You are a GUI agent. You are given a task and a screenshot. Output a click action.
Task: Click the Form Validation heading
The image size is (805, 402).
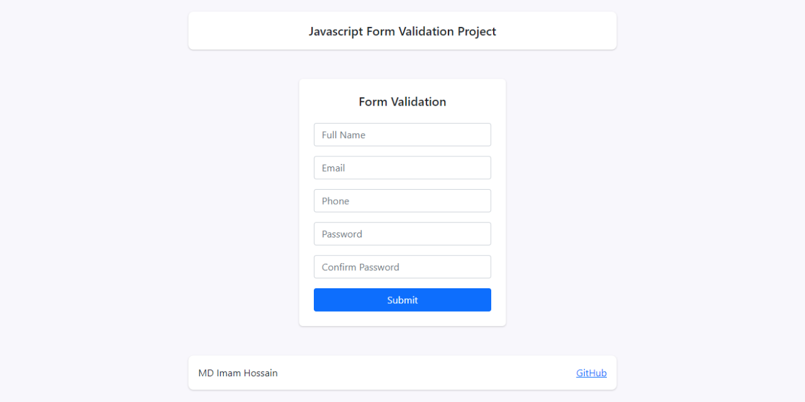tap(402, 102)
